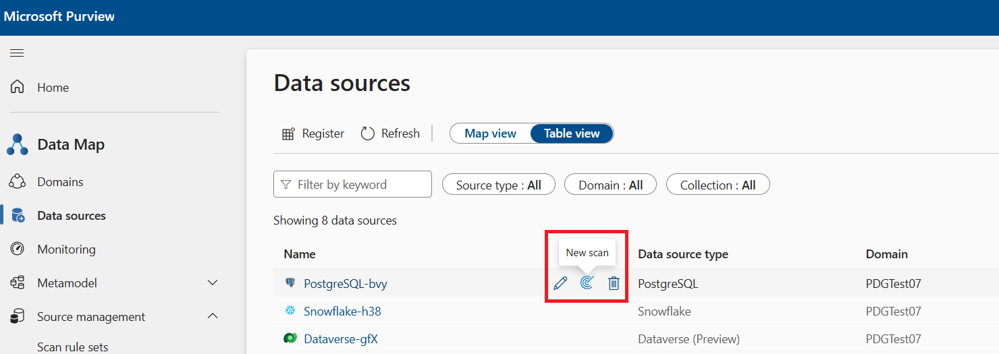This screenshot has height=354, width=999.
Task: Open the Domain filter dropdown
Action: (x=610, y=185)
